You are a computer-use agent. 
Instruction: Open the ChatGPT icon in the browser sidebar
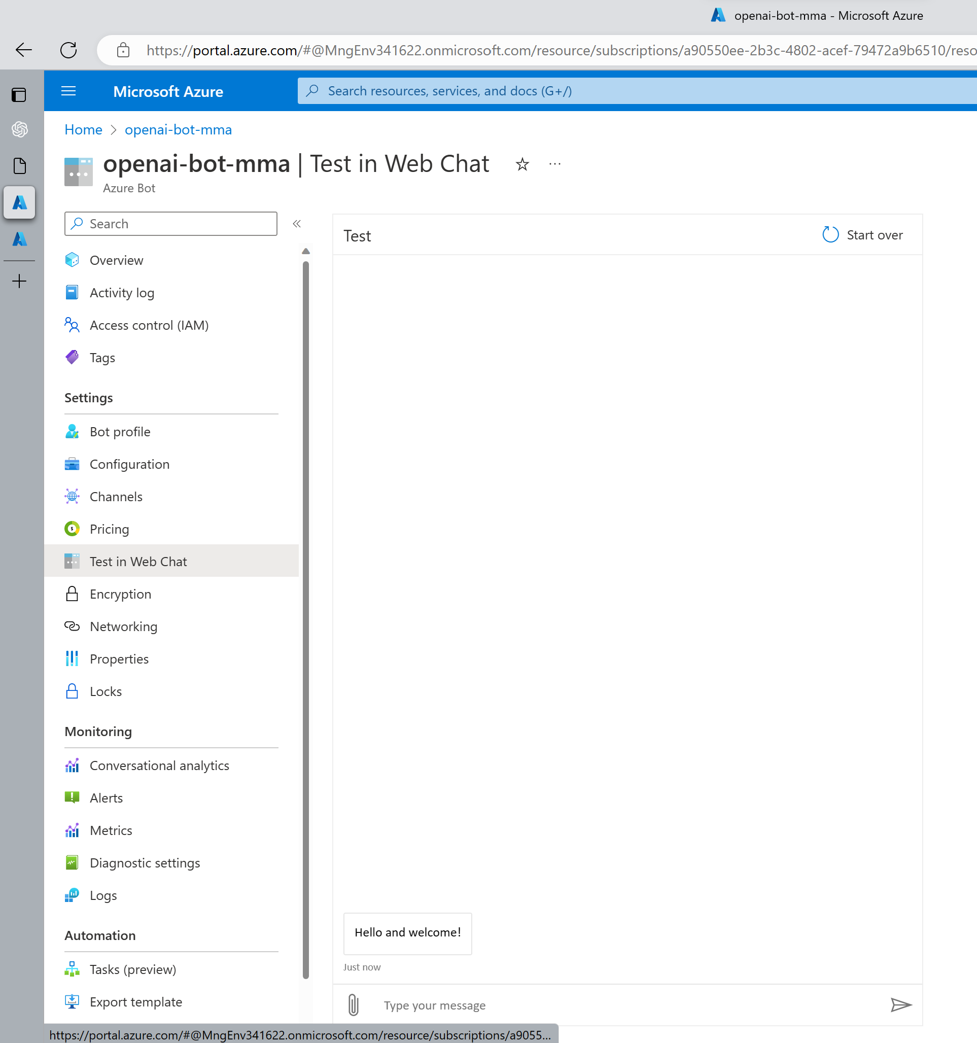[19, 129]
